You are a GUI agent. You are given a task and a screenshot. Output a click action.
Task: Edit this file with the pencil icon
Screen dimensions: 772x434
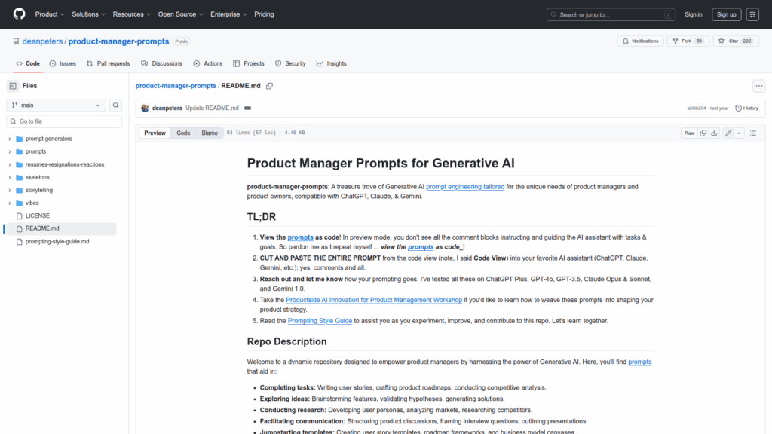point(728,133)
